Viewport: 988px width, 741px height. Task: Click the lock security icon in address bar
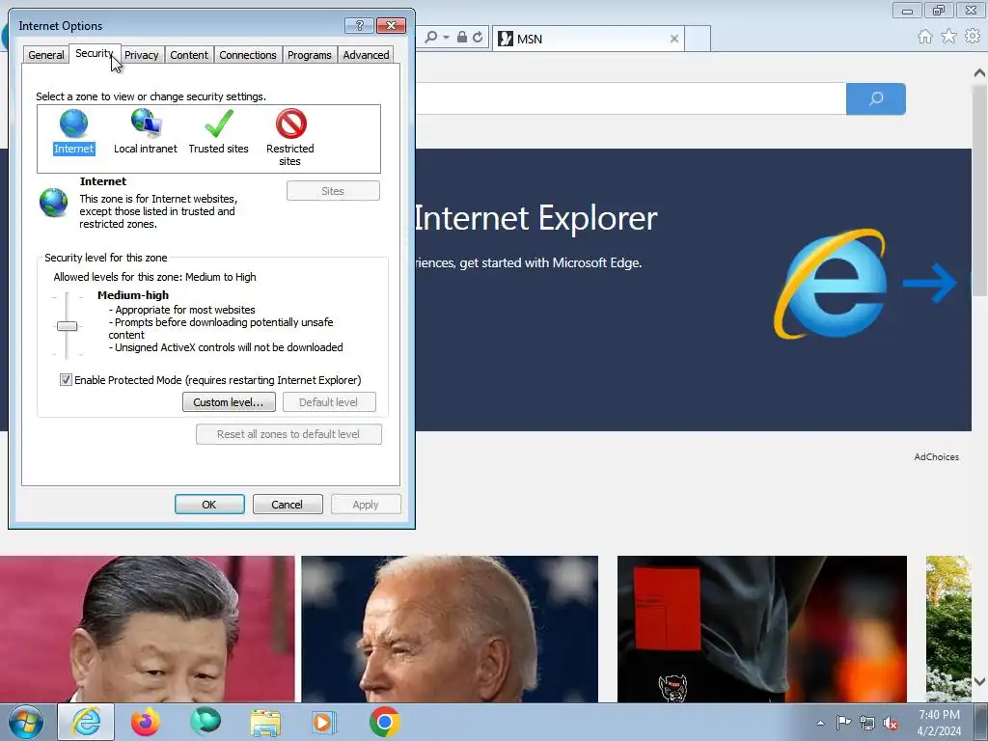462,38
